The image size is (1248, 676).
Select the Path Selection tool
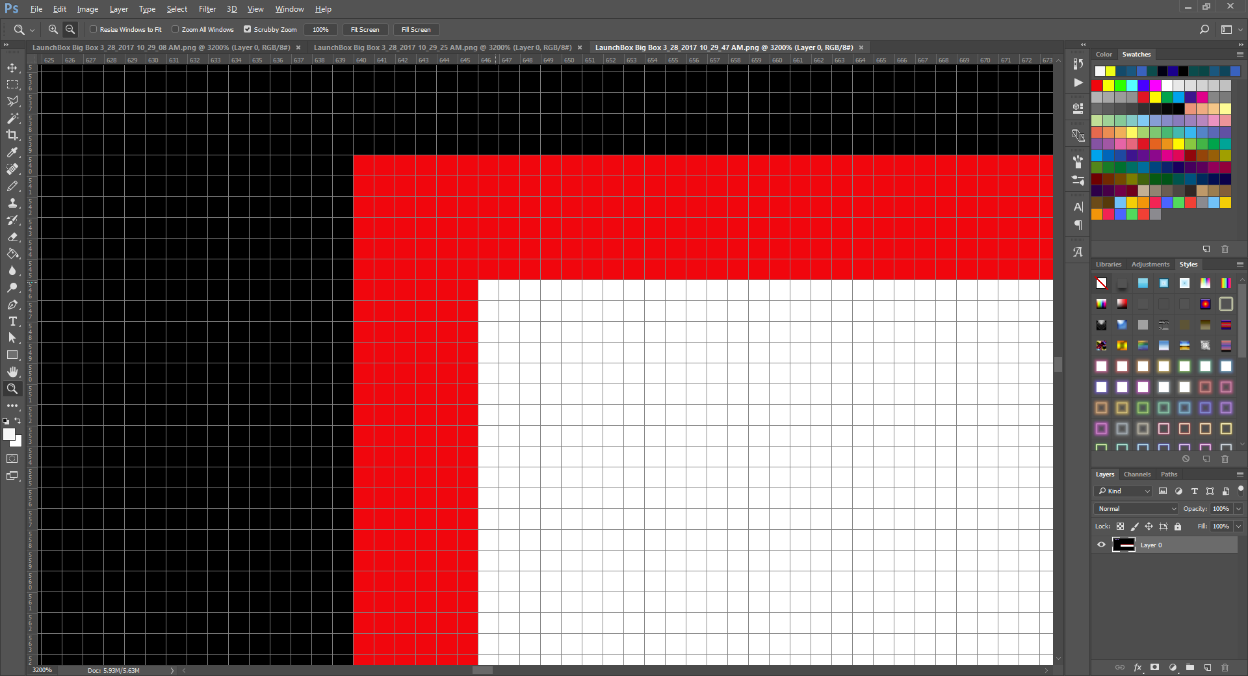[x=12, y=338]
